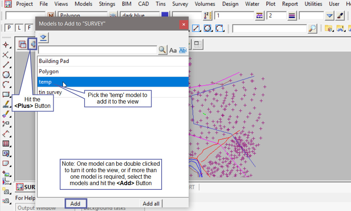Click the text 'abc' tool icon
Screen dimensions: 351x211
click(6, 105)
